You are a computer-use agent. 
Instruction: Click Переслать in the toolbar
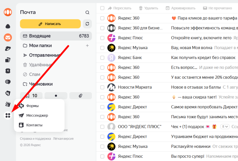click(x=120, y=8)
